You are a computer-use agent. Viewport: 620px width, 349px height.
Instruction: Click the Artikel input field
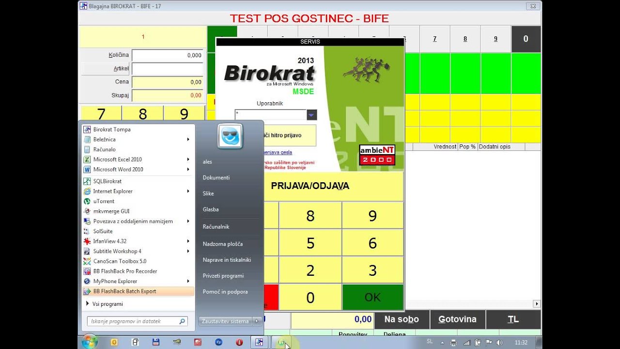point(168,69)
